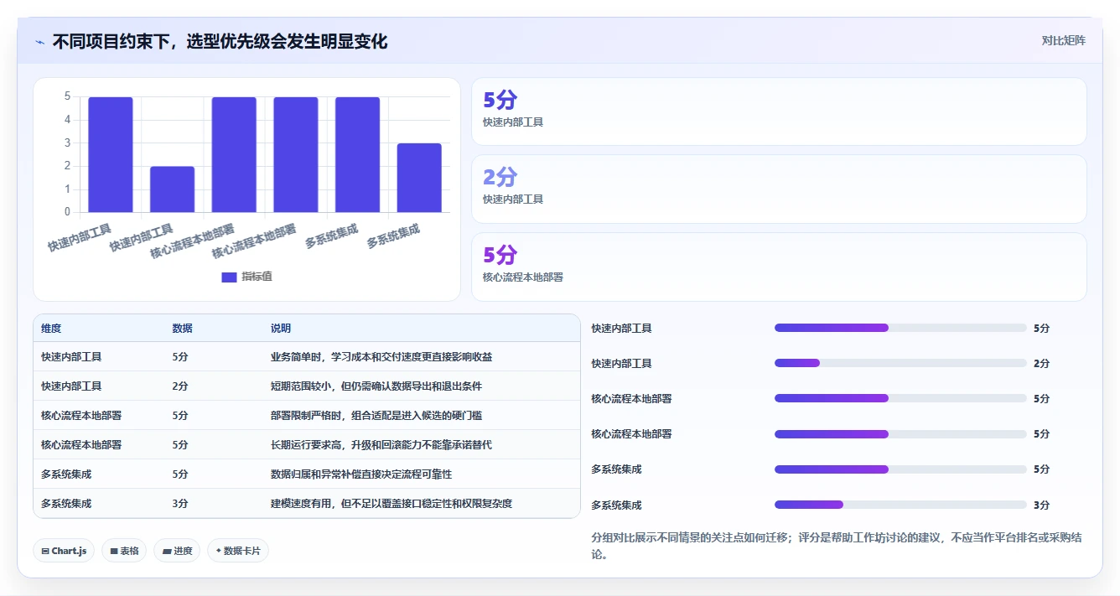Click the chart bar with value 2
Image resolution: width=1120 pixels, height=596 pixels.
point(172,189)
